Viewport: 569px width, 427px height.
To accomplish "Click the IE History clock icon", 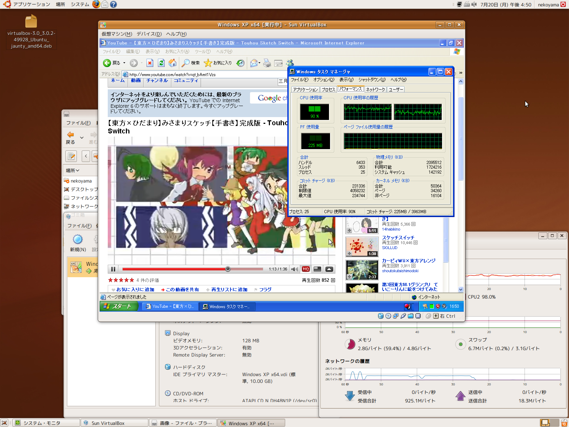I will tap(241, 63).
